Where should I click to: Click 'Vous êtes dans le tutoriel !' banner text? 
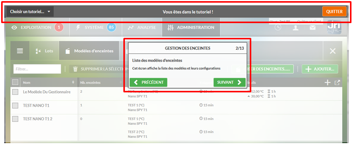(x=188, y=12)
